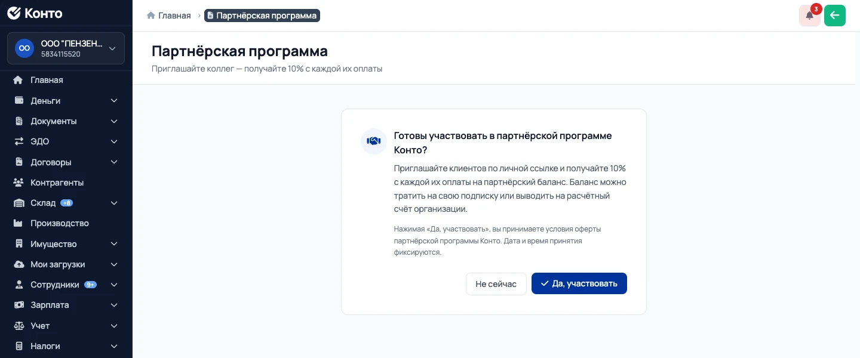The height and width of the screenshot is (358, 860).
Task: Expand the Деньги menu chevron
Action: click(114, 101)
